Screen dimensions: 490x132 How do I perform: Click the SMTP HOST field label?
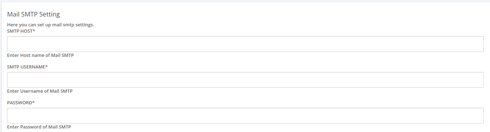pos(21,31)
